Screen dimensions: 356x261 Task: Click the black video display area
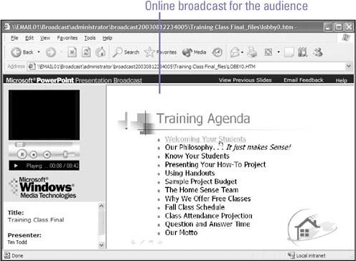click(x=44, y=115)
